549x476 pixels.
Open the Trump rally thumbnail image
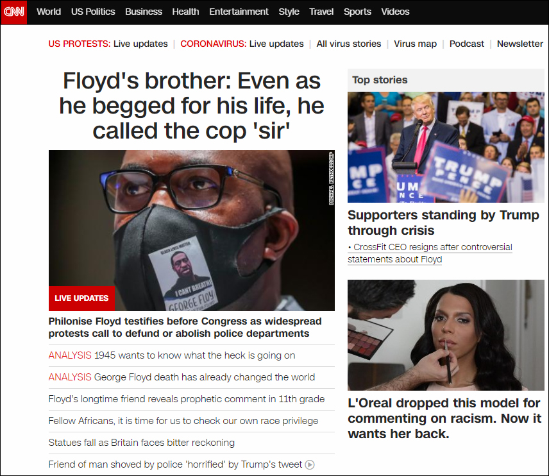tap(446, 147)
